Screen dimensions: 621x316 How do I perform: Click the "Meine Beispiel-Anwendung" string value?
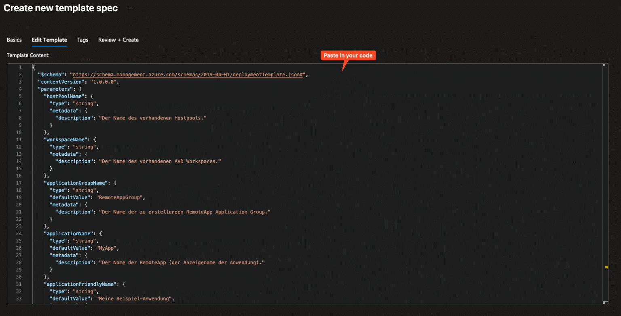(x=135, y=299)
